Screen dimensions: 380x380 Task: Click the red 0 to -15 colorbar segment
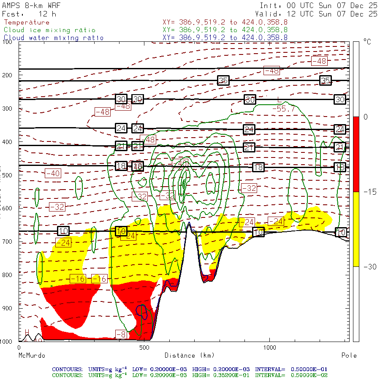click(356, 154)
